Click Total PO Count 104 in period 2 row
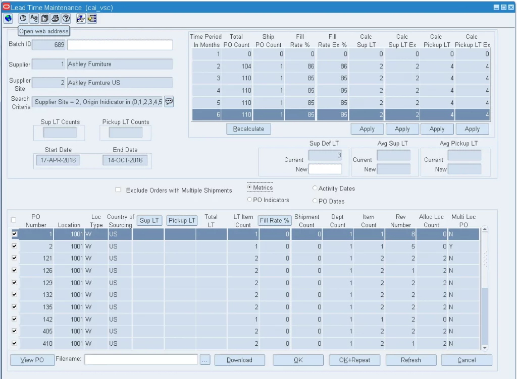This screenshot has width=517, height=379. pyautogui.click(x=237, y=66)
